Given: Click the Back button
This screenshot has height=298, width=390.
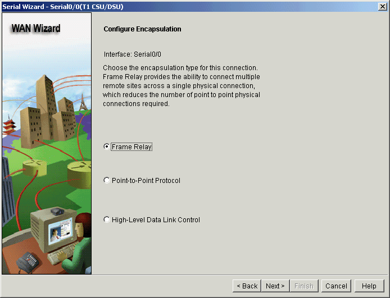Looking at the screenshot, I should click(x=247, y=286).
